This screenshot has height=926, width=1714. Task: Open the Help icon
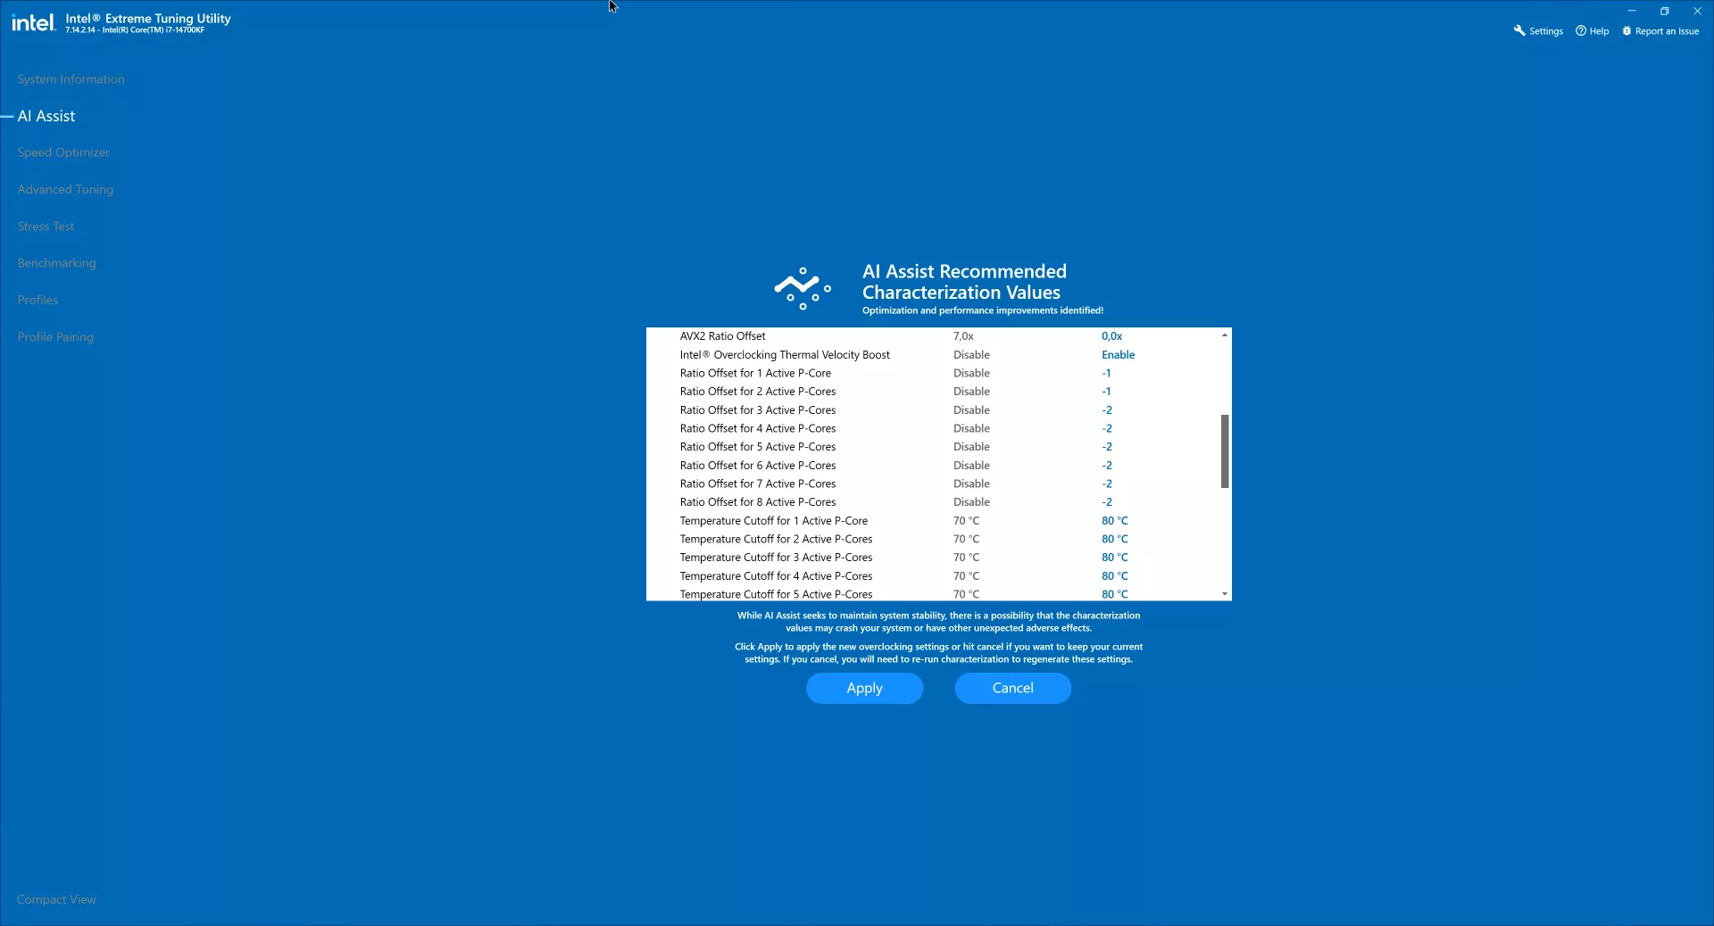1581,30
